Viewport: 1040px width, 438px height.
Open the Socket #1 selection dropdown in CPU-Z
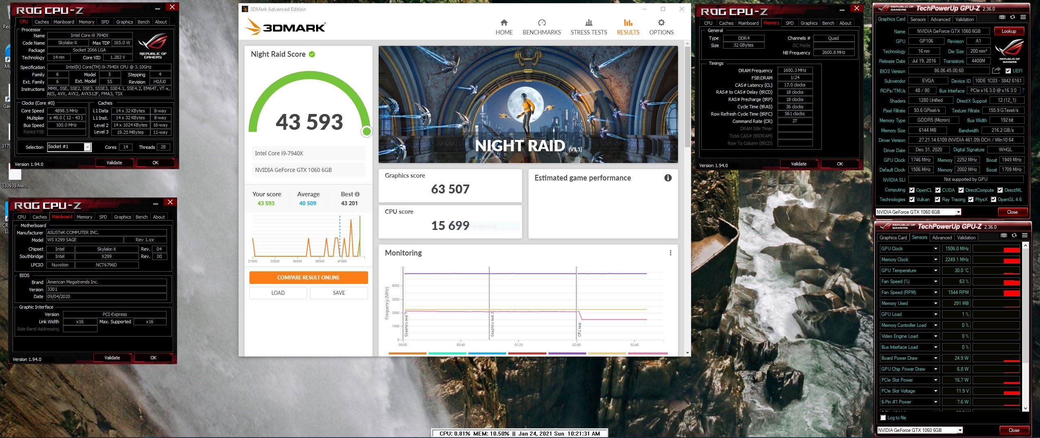(x=87, y=147)
